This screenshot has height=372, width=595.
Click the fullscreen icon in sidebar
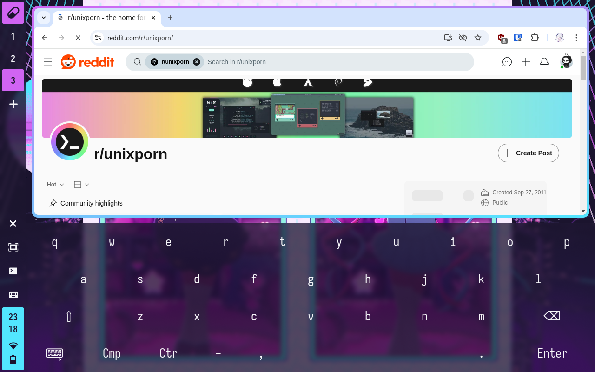pyautogui.click(x=13, y=247)
